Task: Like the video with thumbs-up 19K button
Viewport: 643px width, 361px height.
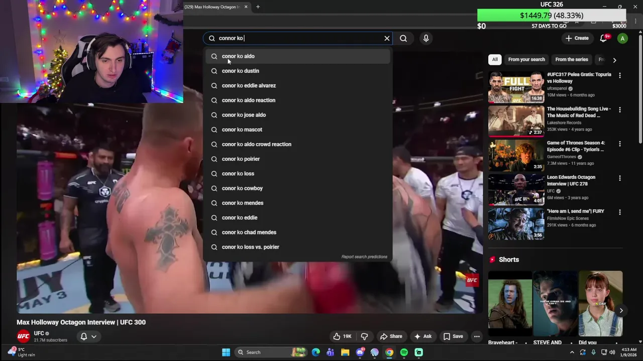Action: [x=342, y=336]
